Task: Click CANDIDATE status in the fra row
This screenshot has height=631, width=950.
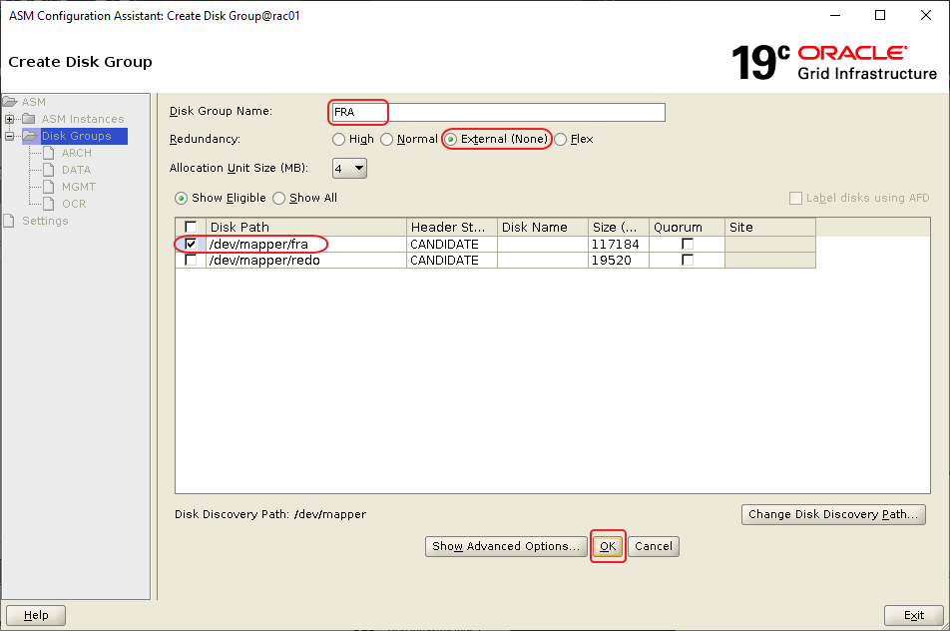Action: click(x=444, y=245)
